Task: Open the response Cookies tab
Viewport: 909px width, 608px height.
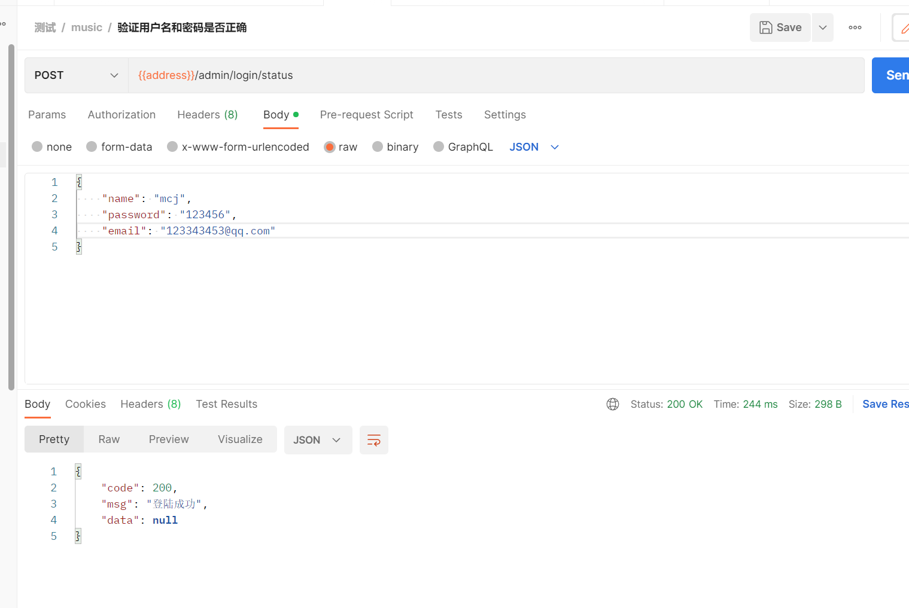Action: tap(86, 404)
